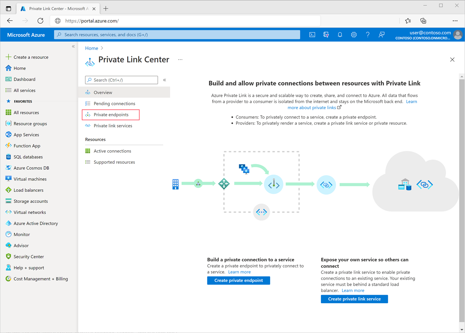Viewport: 465px width, 333px height.
Task: Click the Security Center shield icon
Action: tap(9, 256)
